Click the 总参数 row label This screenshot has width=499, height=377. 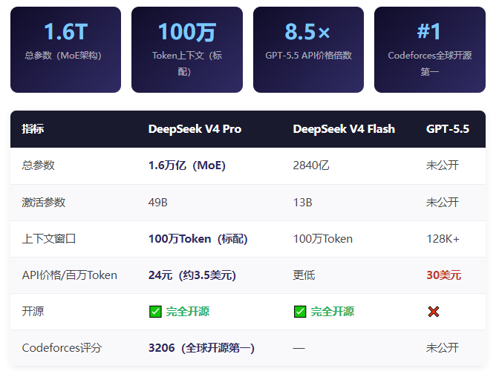39,165
